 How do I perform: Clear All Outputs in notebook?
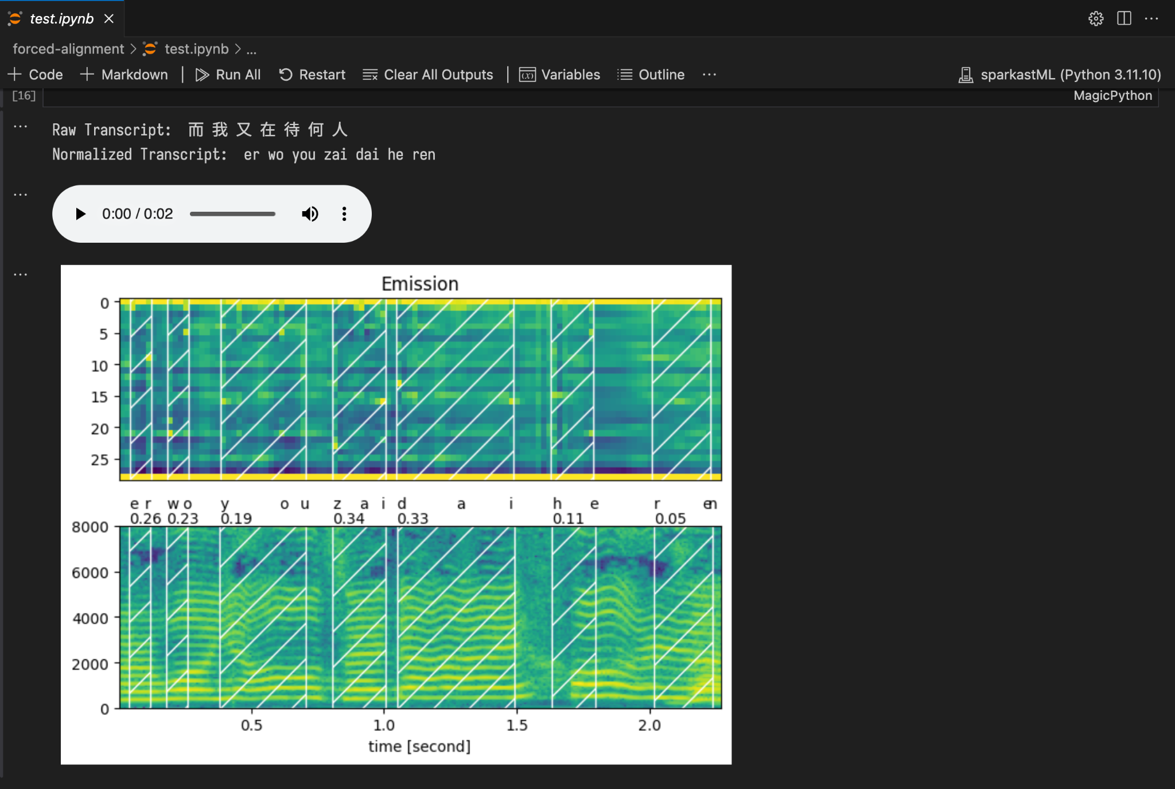(x=428, y=75)
